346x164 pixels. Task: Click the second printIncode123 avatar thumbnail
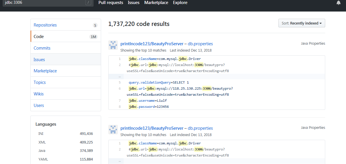(113, 130)
